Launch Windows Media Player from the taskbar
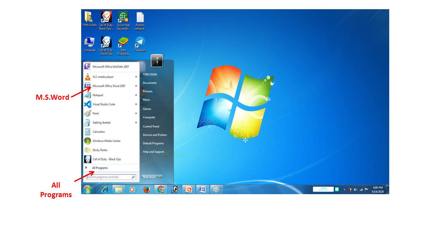 click(132, 189)
